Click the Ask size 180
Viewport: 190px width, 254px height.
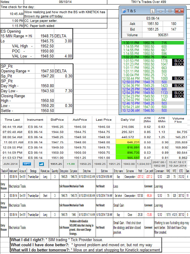click(174, 24)
